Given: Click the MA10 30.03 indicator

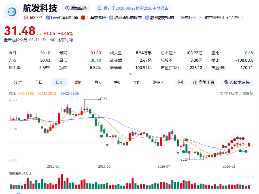Looking at the screenshot, I should pos(47,93).
